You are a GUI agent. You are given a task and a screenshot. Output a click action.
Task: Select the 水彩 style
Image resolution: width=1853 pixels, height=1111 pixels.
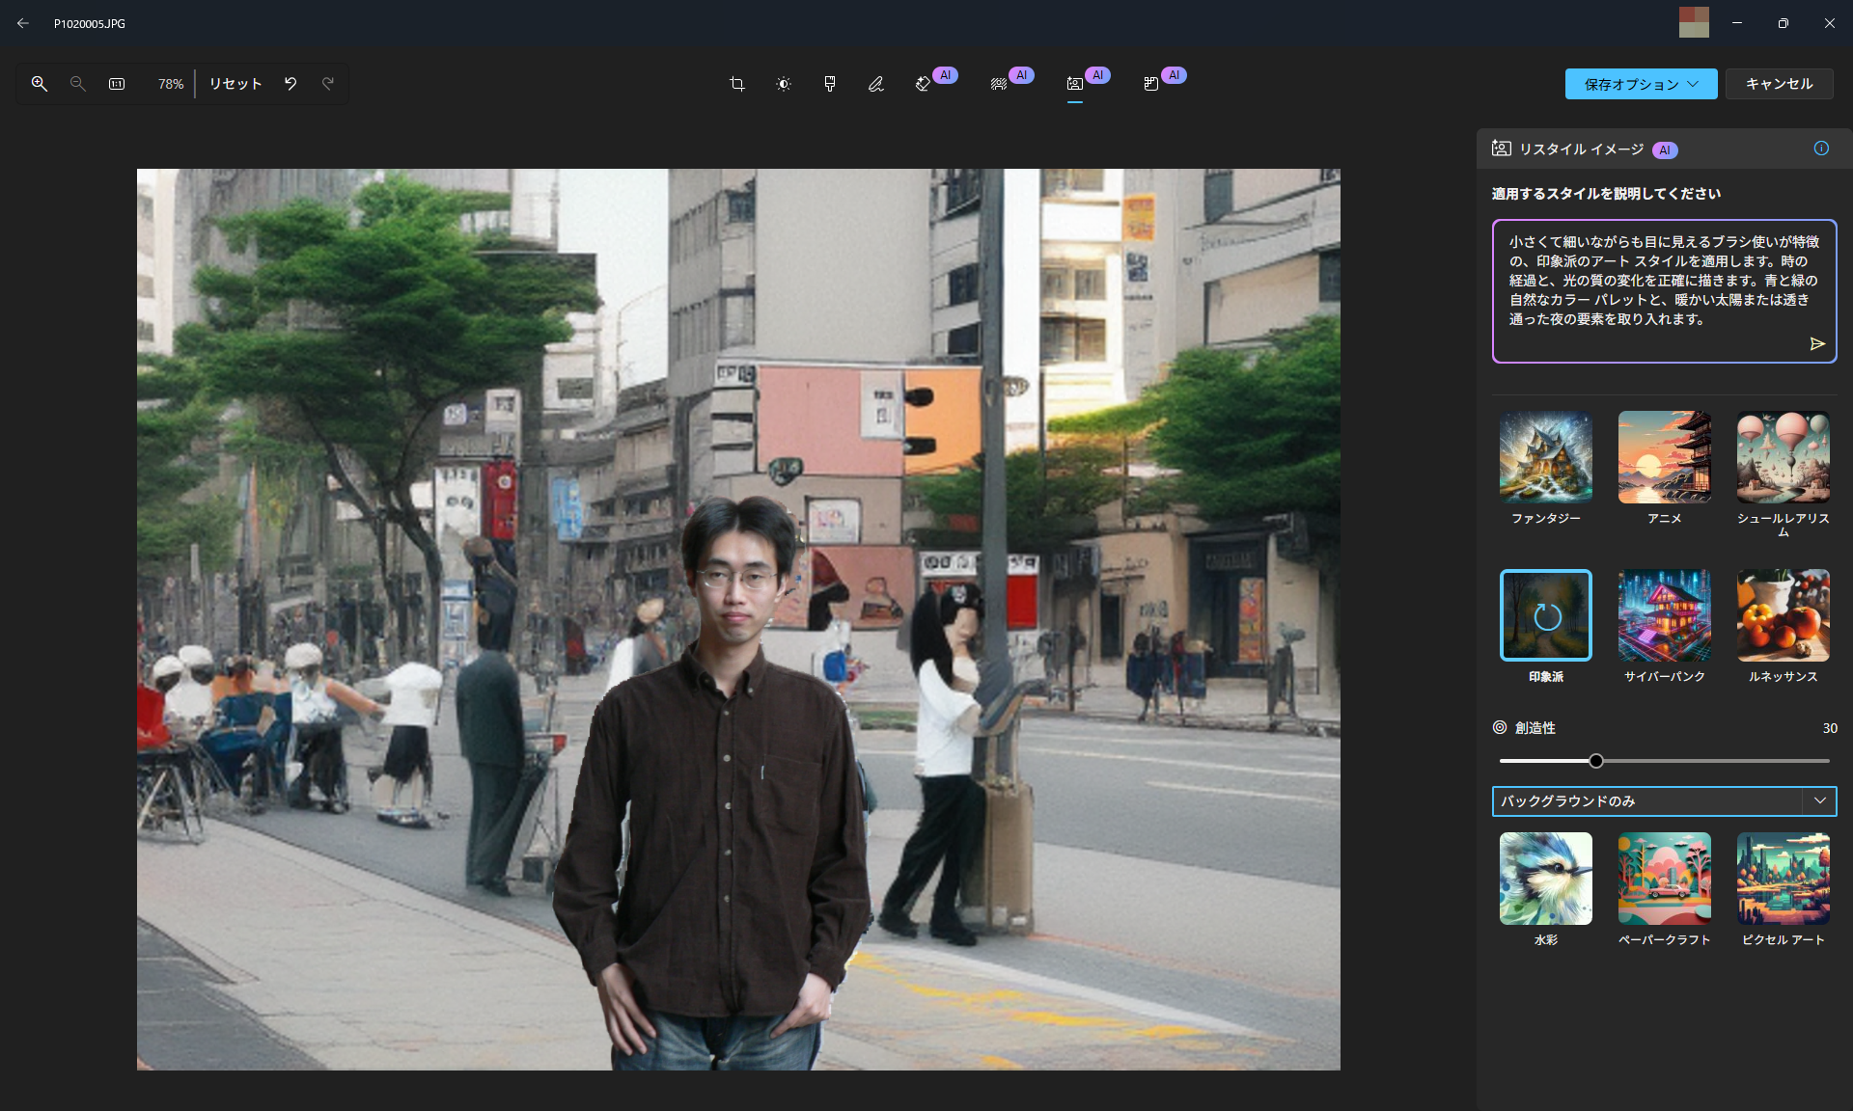point(1544,879)
